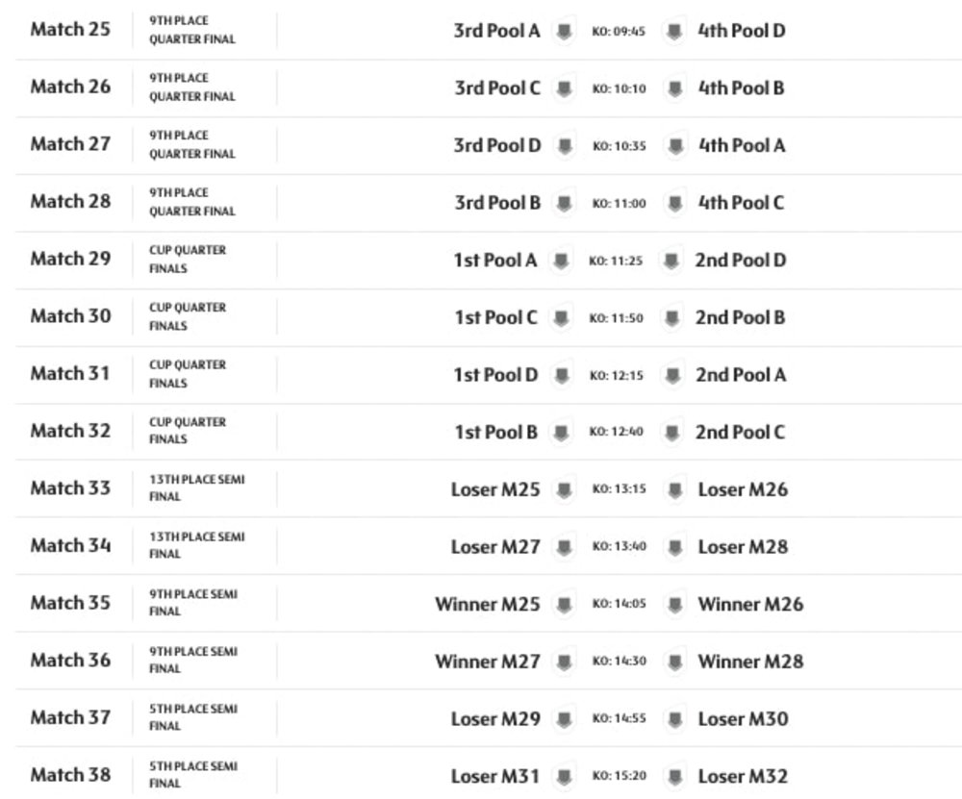Click the shield icon next to Loser M30
962x799 pixels.
tap(677, 719)
